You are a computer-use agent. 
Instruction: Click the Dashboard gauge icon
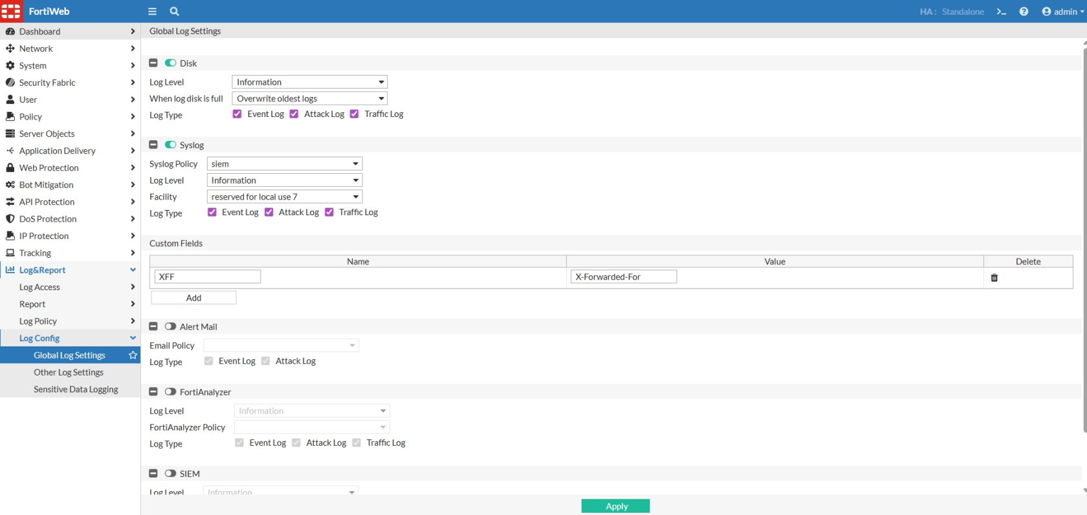coord(10,32)
